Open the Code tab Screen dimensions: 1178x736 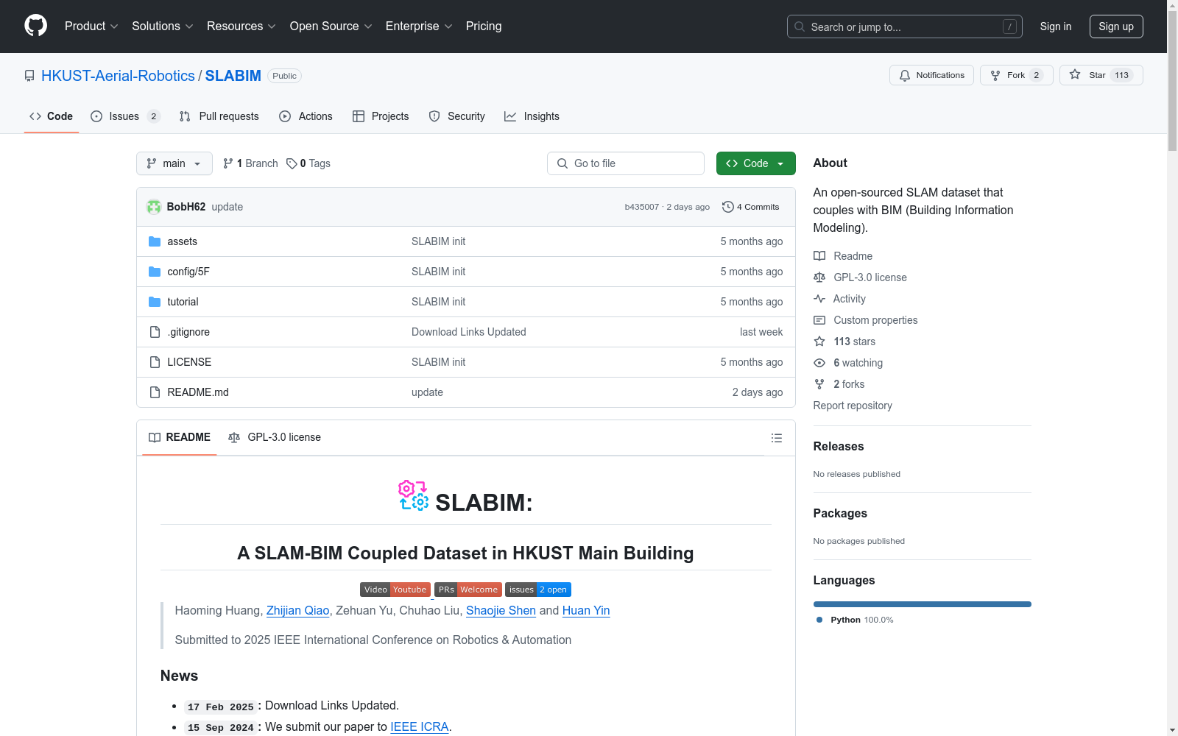52,116
